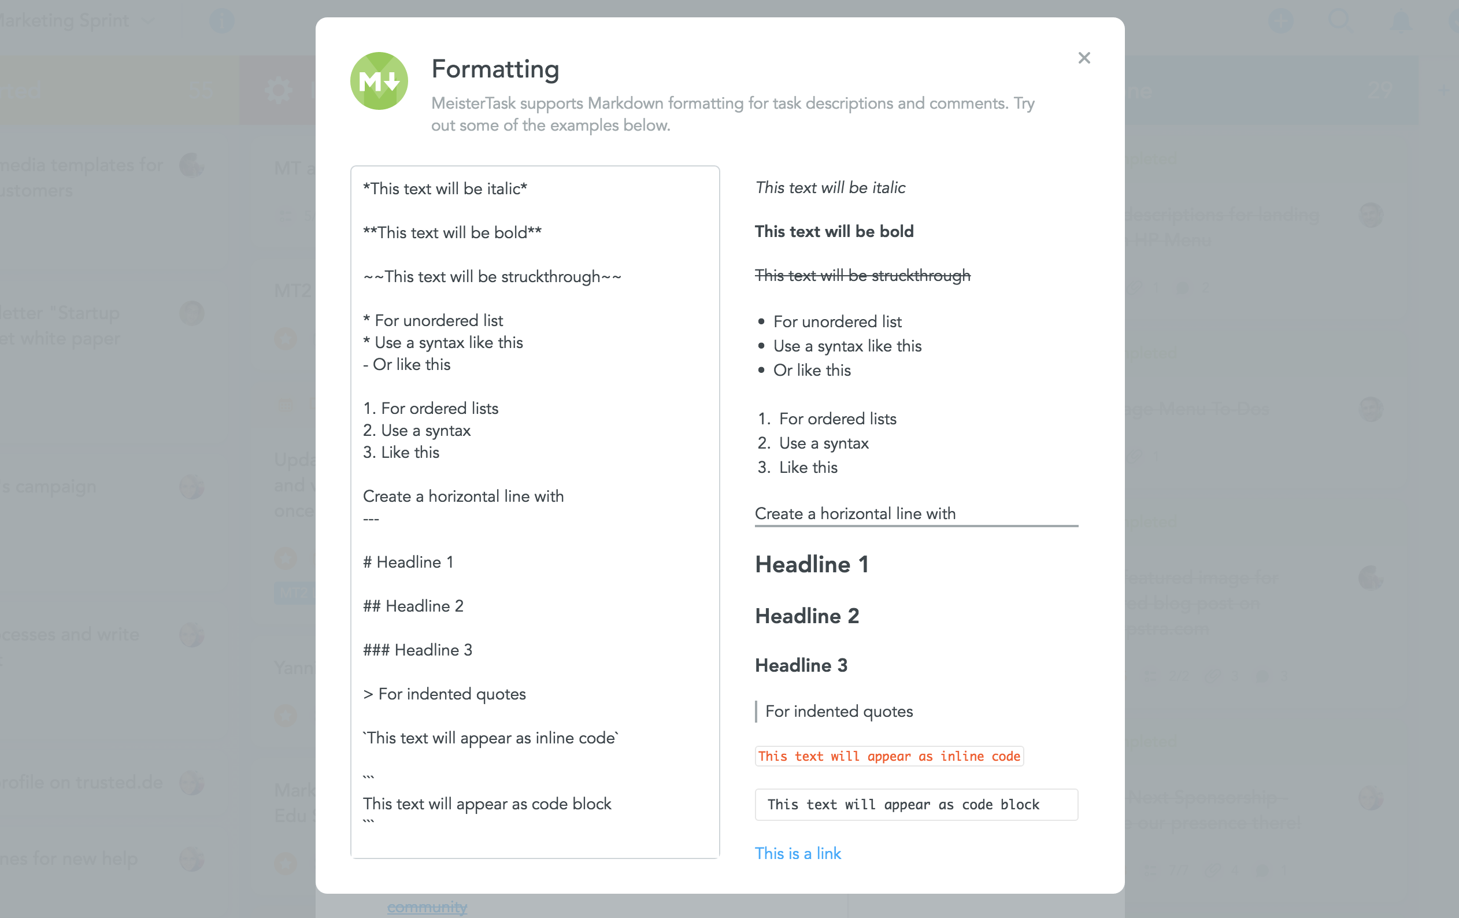Click the rendered indented quote preview

point(838,710)
